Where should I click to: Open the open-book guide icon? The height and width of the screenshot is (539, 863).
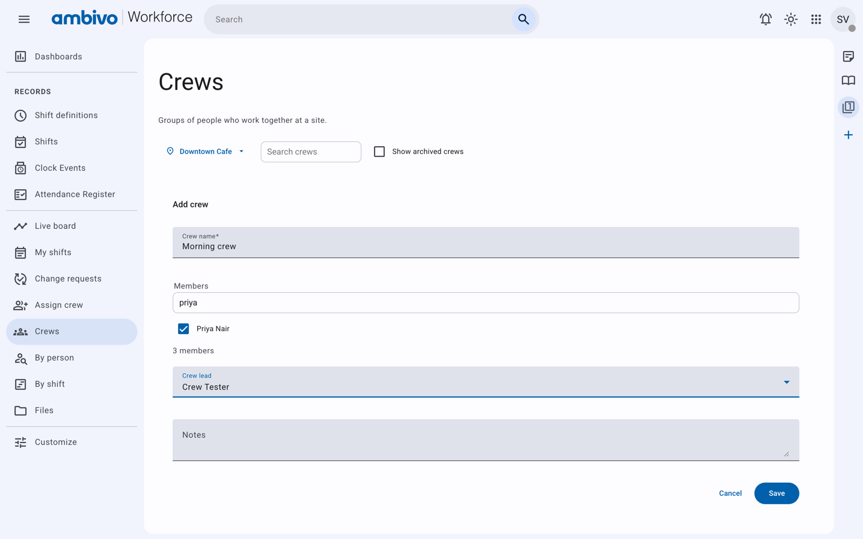(x=848, y=80)
